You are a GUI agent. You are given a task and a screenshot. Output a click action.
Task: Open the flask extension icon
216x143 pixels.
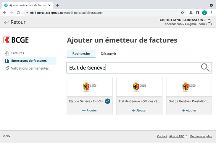pos(191,13)
